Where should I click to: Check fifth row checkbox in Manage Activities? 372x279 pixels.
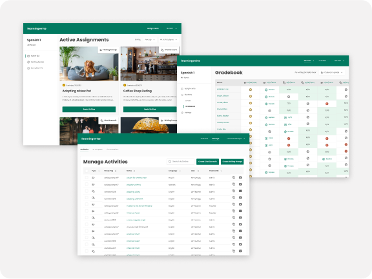click(87, 204)
